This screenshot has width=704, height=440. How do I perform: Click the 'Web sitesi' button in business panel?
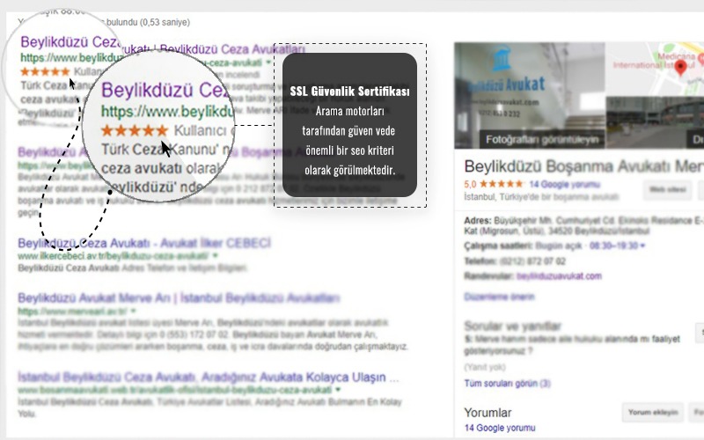tap(667, 189)
